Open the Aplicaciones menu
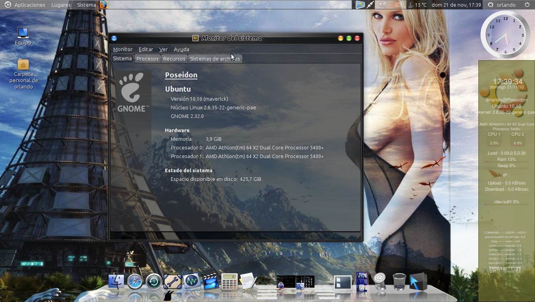 click(30, 5)
